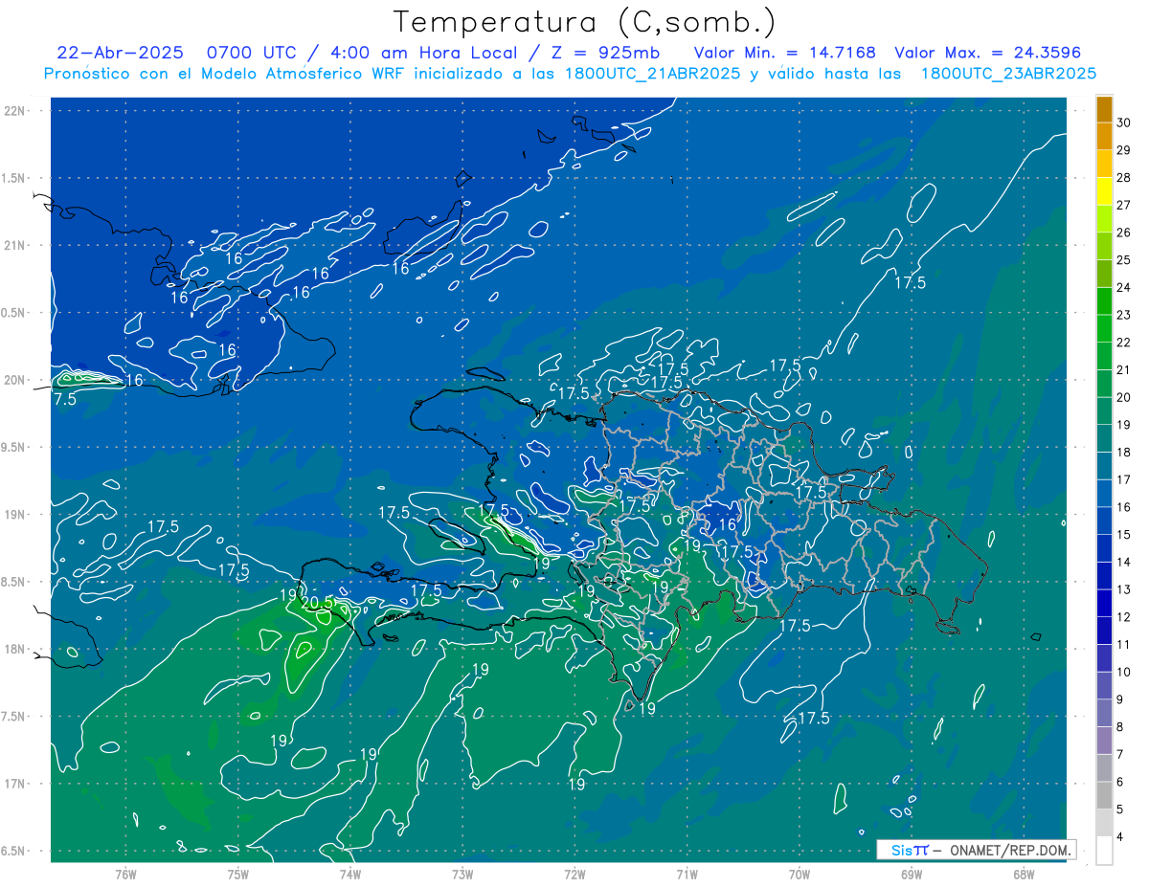1149x887 pixels.
Task: Click the '69W' longitude axis label
Action: pyautogui.click(x=912, y=875)
